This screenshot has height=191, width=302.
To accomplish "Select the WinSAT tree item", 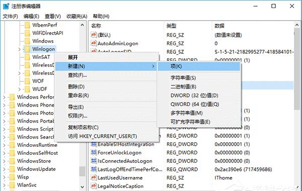I will coord(41,57).
